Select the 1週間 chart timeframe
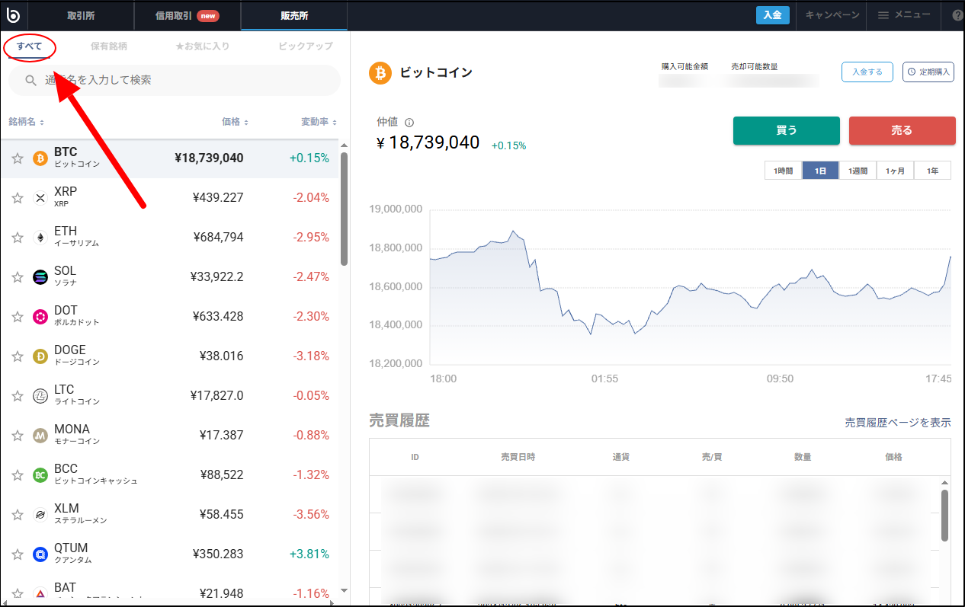This screenshot has width=965, height=607. tap(858, 171)
